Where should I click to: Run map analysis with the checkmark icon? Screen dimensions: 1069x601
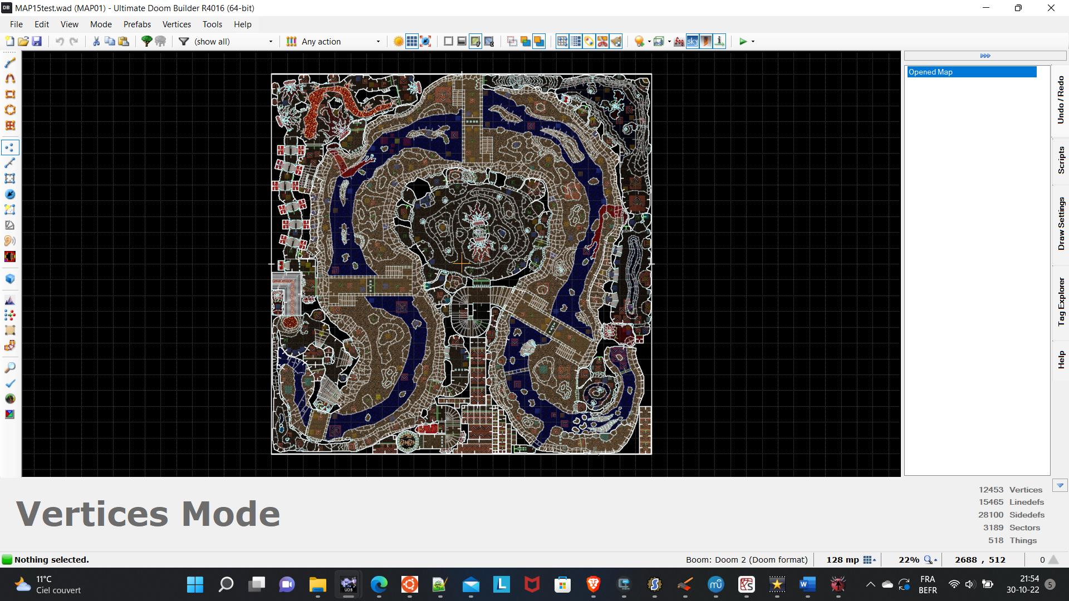click(10, 383)
